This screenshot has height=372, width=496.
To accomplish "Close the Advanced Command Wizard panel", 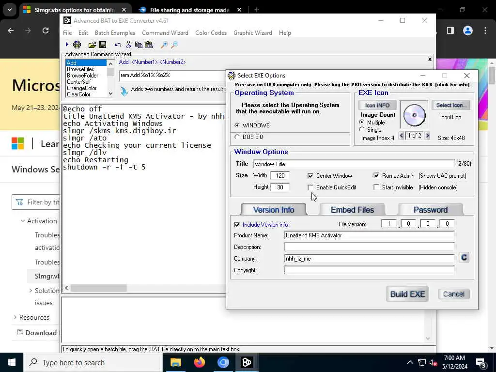I will [430, 59].
